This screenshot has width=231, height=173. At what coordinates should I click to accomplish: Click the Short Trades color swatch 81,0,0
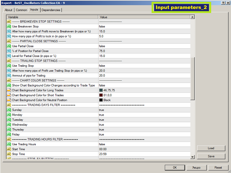point(101,95)
